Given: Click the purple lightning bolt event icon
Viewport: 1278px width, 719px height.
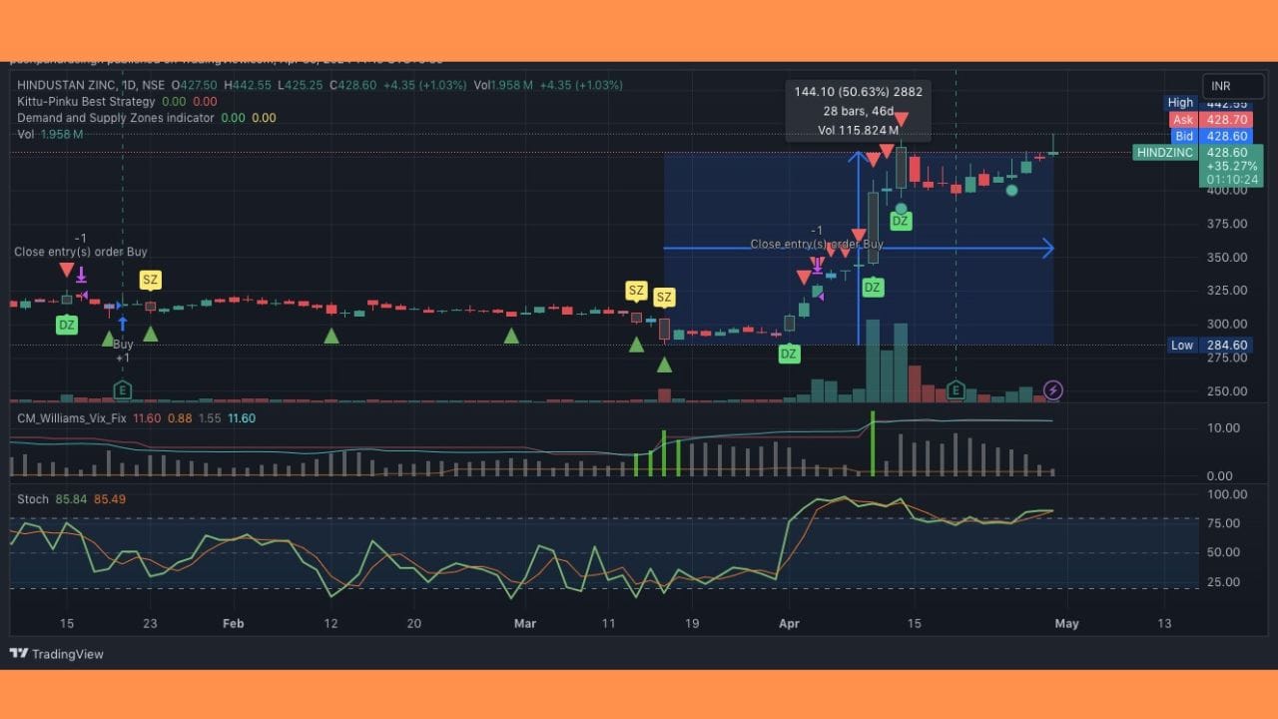Looking at the screenshot, I should [1052, 389].
